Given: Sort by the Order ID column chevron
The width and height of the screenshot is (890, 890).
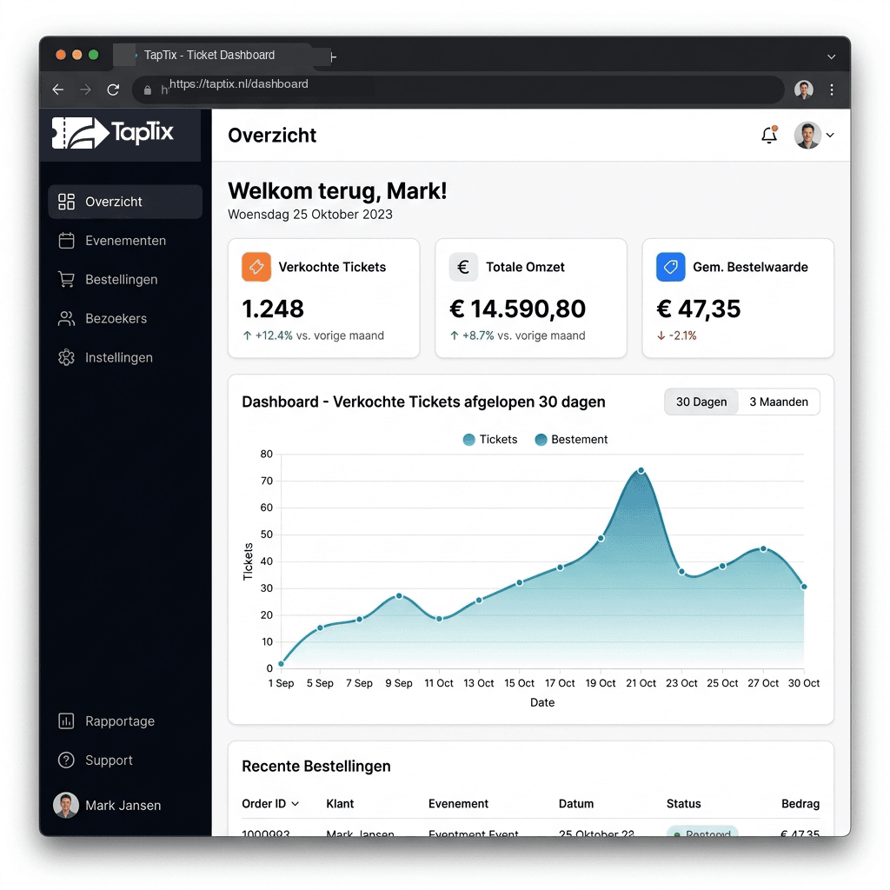Looking at the screenshot, I should tap(296, 804).
